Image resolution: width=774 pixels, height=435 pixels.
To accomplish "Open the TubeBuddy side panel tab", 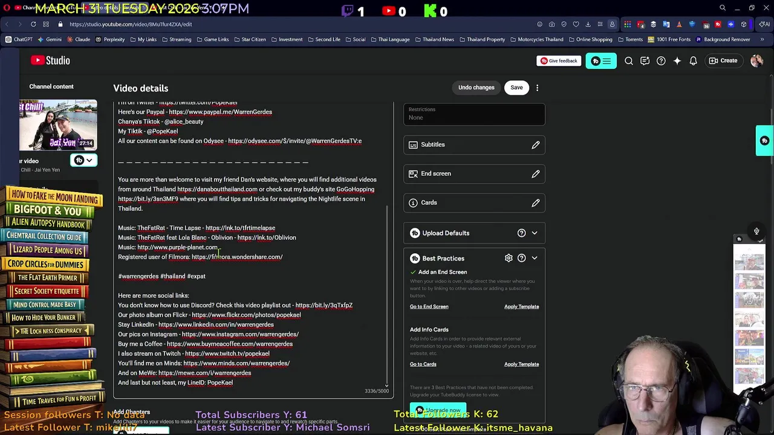I will point(764,141).
